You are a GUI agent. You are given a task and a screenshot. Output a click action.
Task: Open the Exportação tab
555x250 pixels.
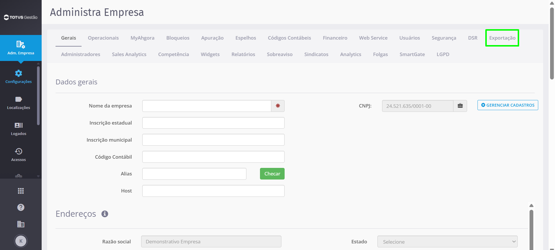502,38
